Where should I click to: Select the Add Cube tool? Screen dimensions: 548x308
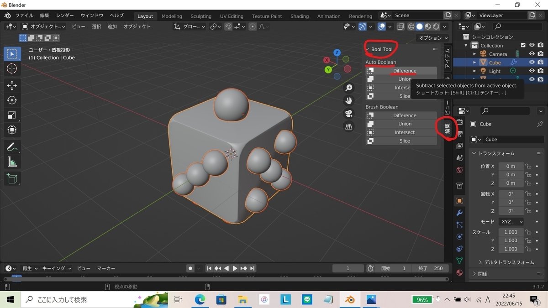(12, 179)
